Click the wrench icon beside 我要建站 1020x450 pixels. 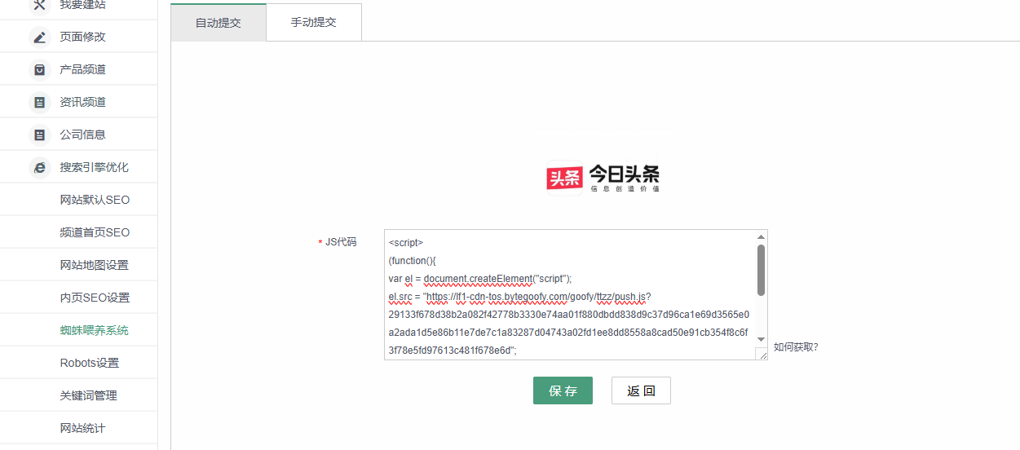[x=39, y=5]
